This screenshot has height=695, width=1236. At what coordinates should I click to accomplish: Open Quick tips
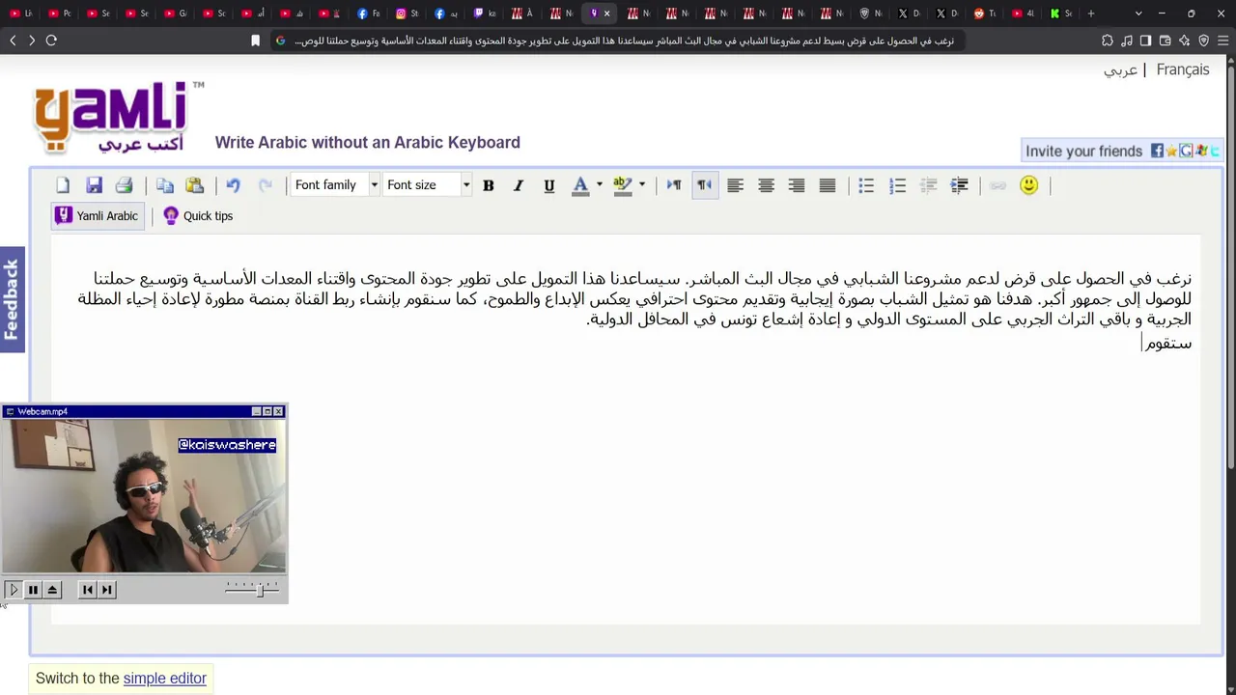[198, 216]
